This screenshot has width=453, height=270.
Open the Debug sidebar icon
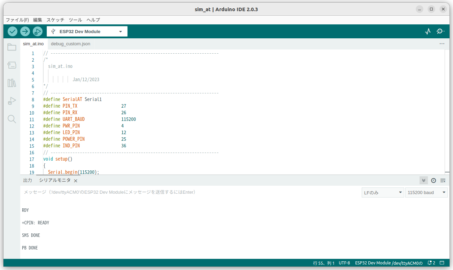[12, 101]
